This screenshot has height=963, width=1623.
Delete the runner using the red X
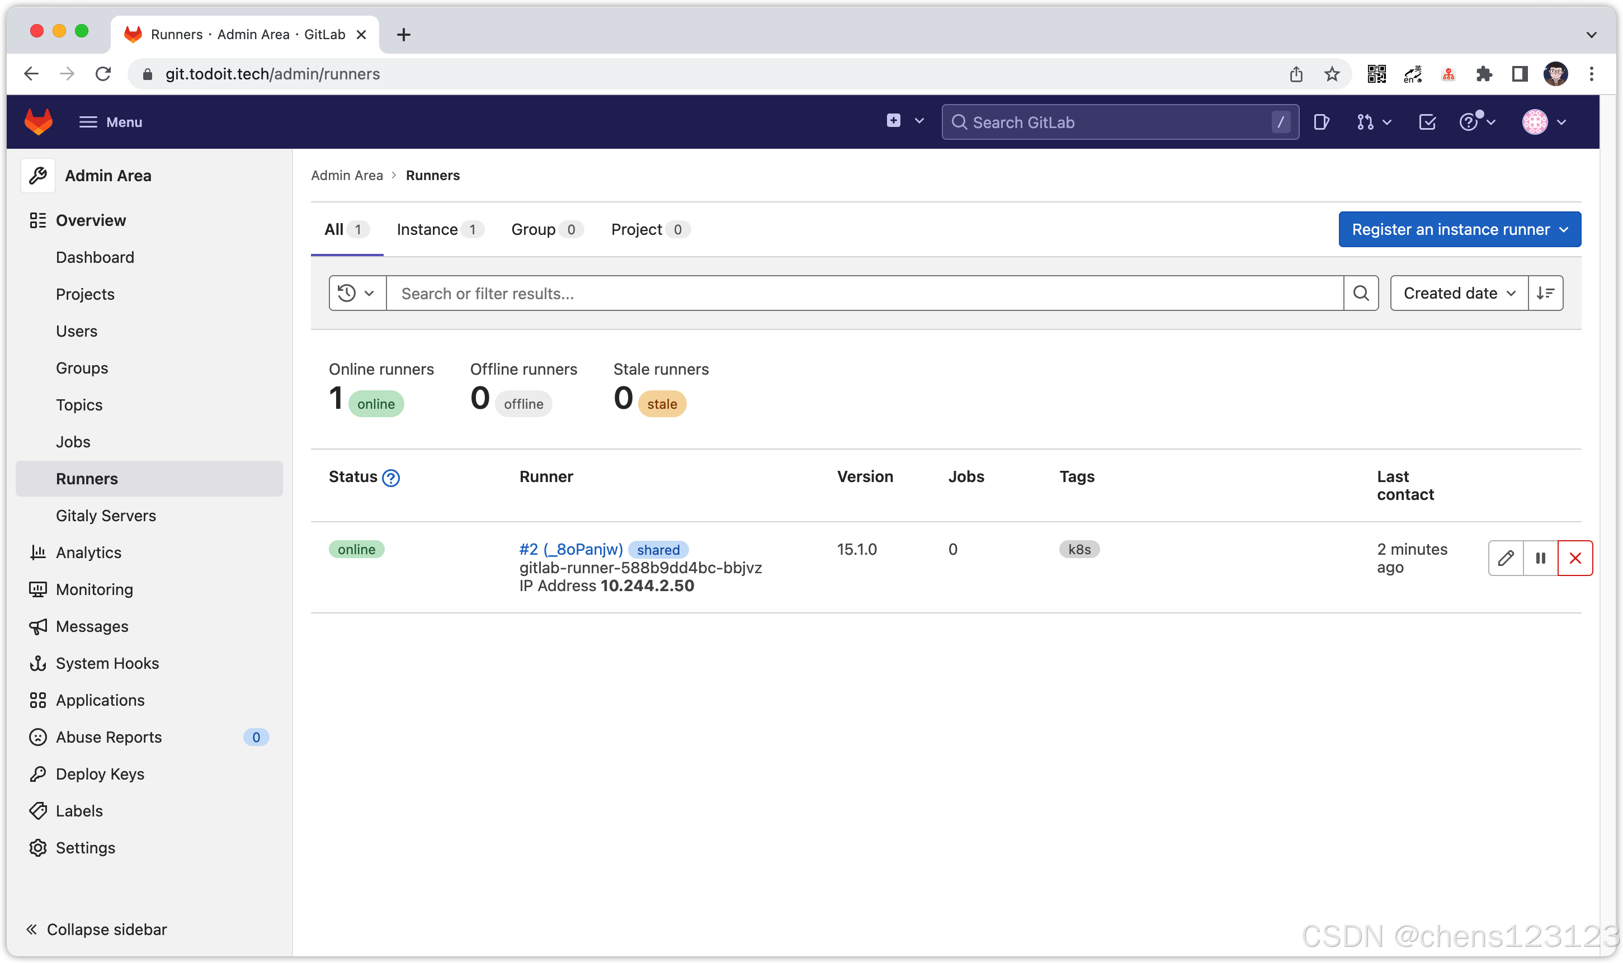pos(1575,558)
